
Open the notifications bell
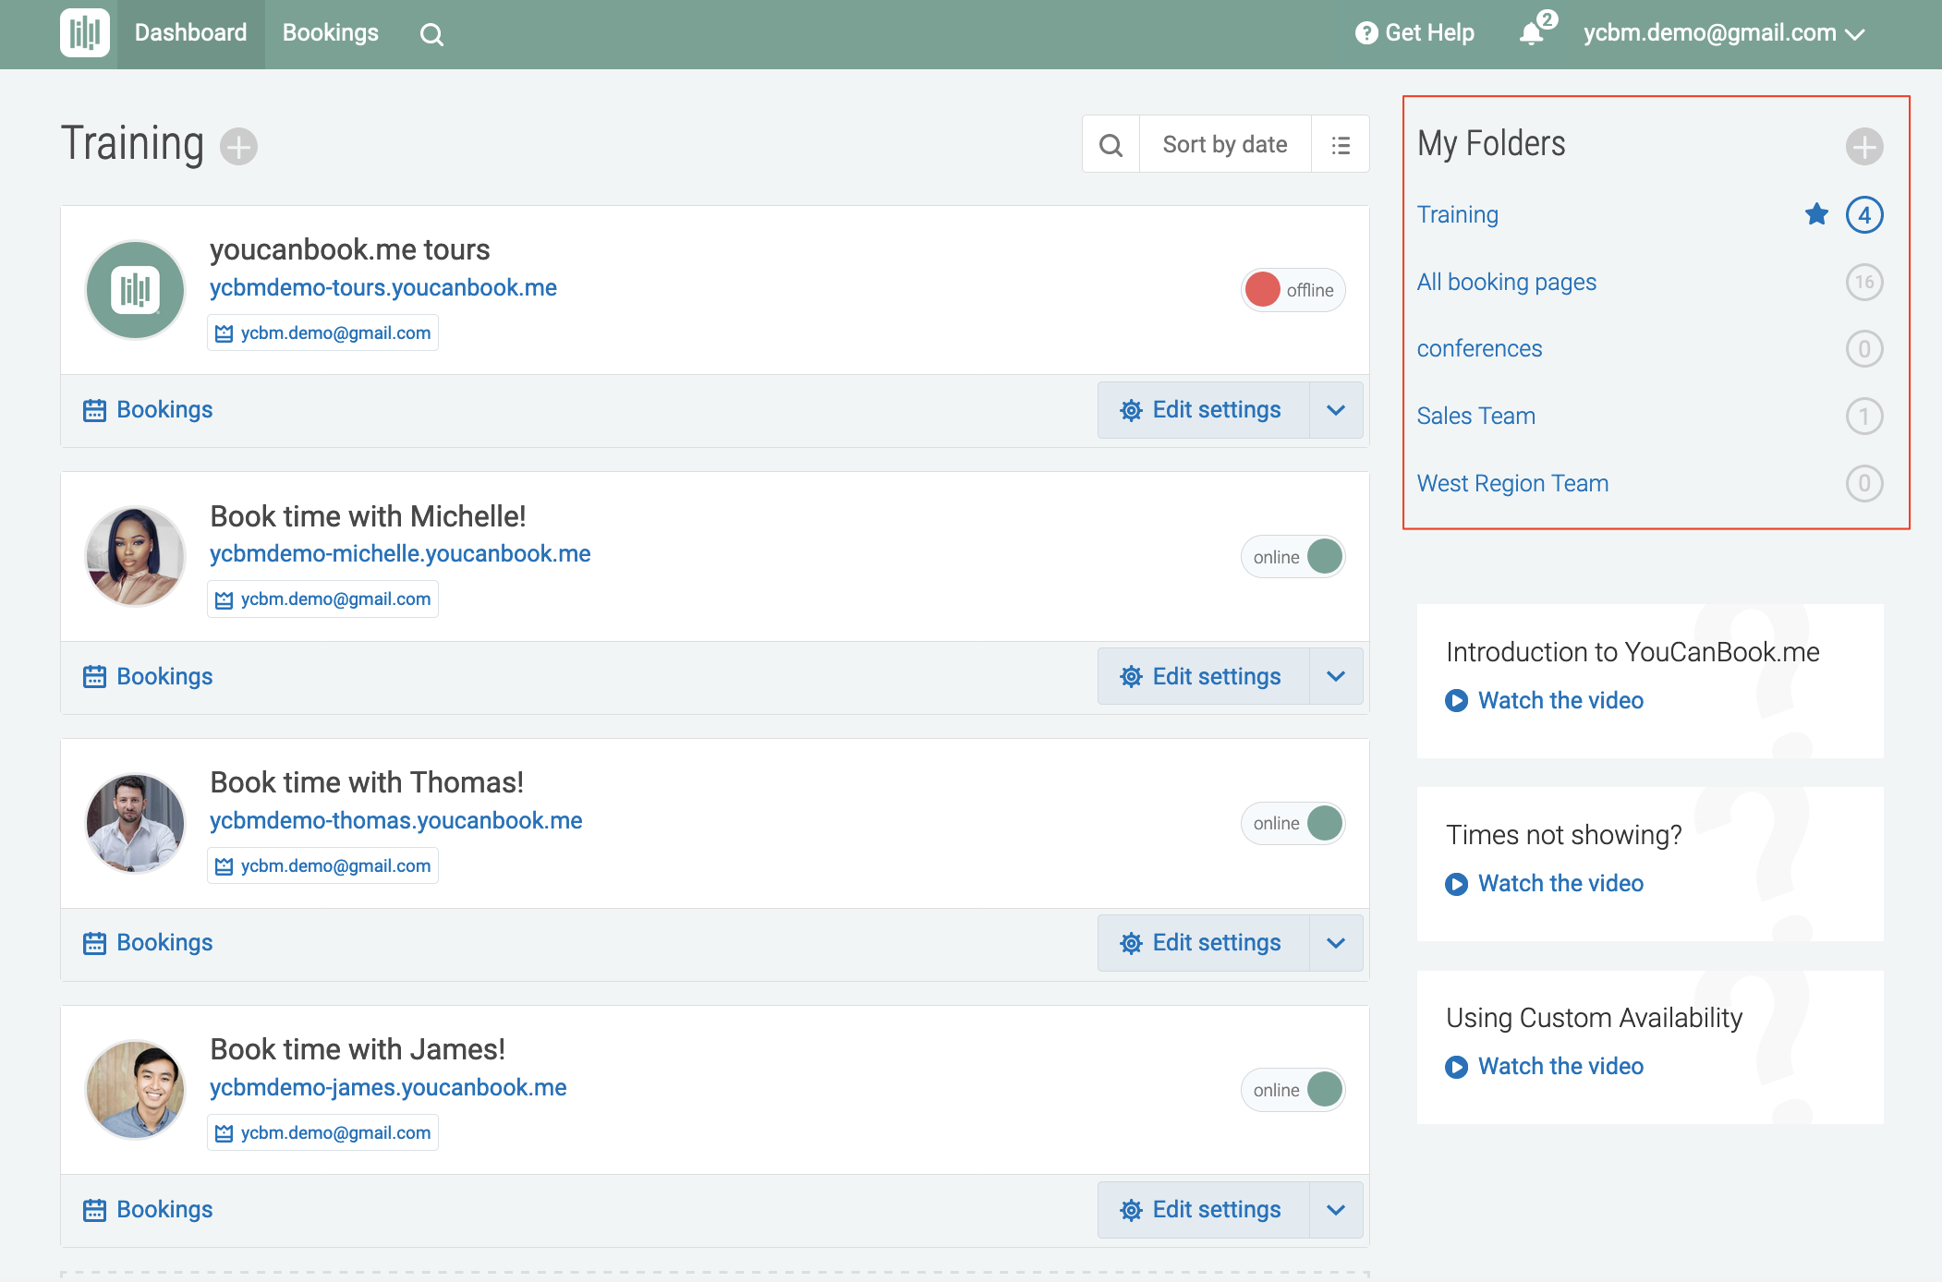[x=1531, y=33]
